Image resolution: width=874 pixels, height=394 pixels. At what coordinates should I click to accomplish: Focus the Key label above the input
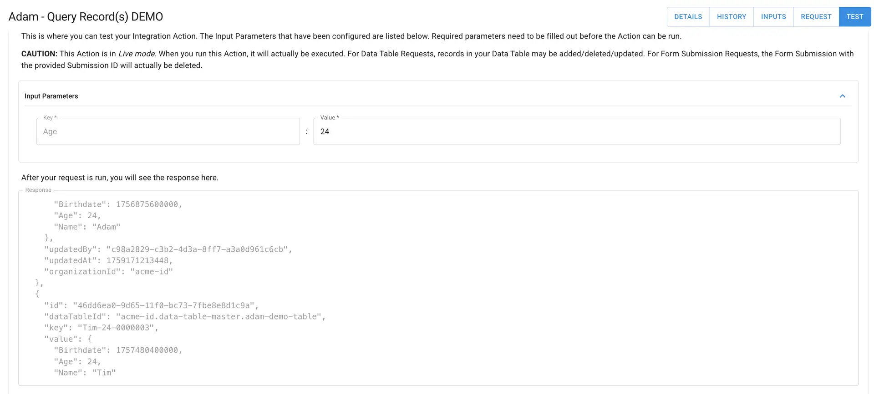[48, 117]
